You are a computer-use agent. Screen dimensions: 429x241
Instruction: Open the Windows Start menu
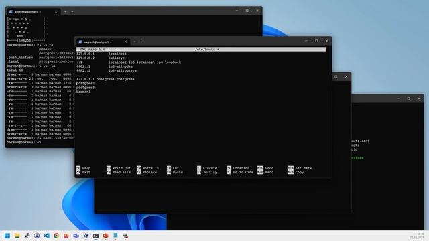tap(7, 236)
